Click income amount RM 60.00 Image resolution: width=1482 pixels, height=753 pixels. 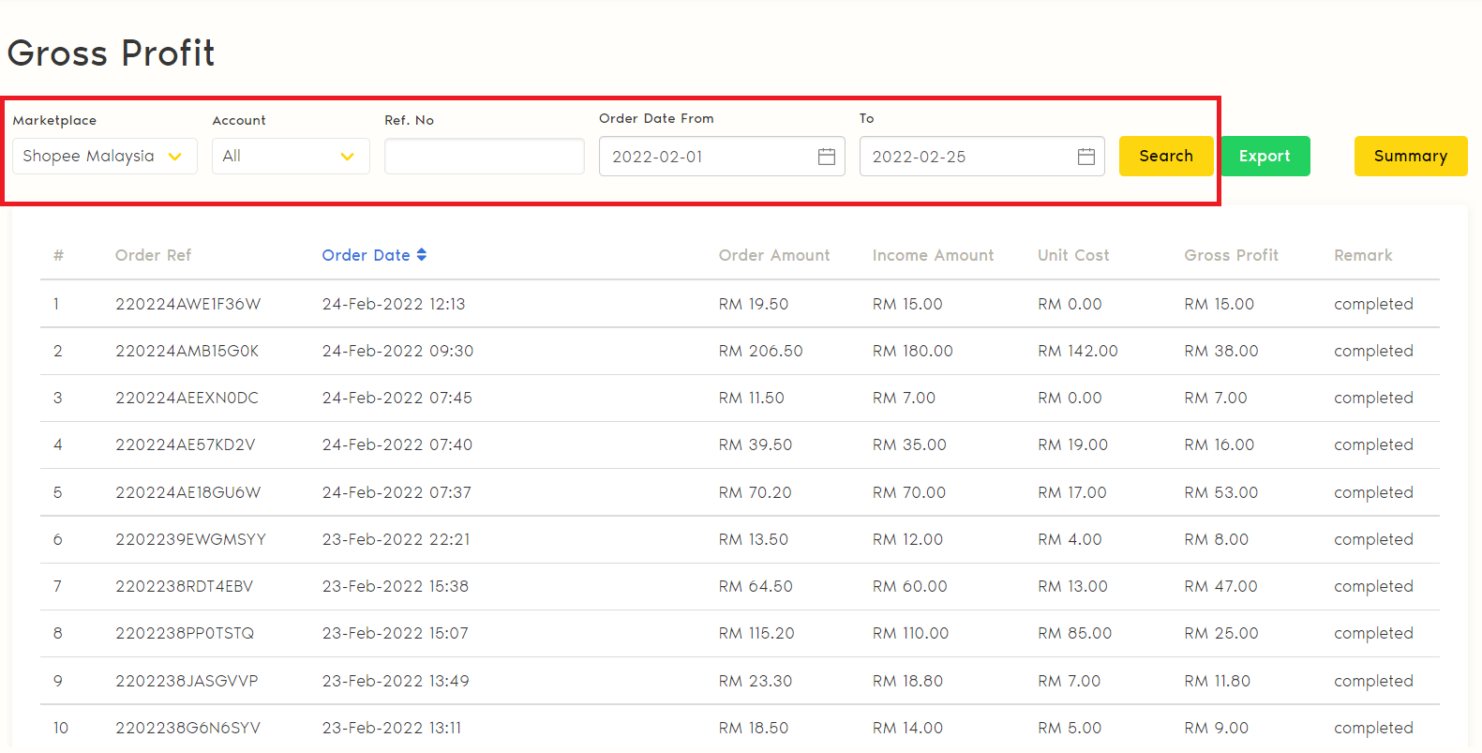click(910, 586)
